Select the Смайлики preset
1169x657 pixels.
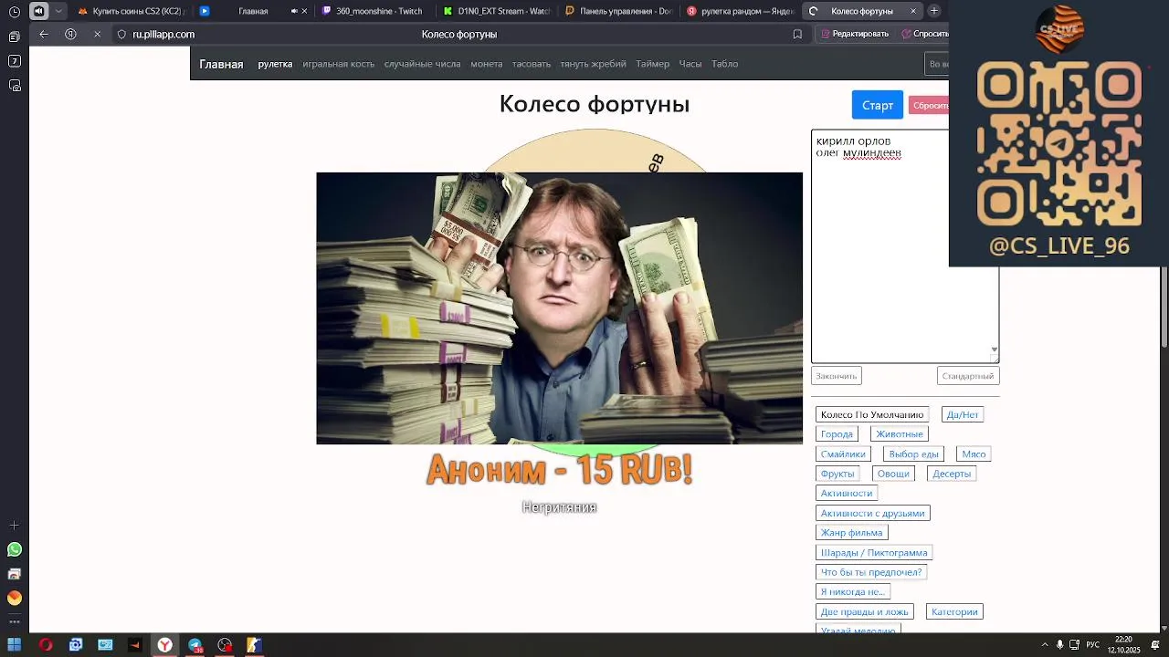point(843,454)
